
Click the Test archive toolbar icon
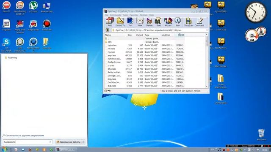130,22
